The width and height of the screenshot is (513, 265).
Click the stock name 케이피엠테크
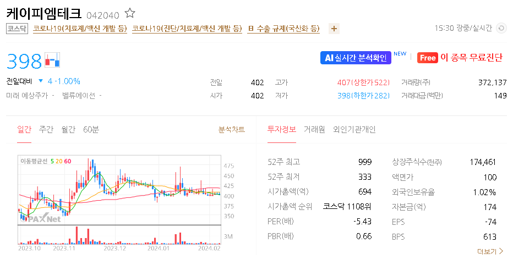pyautogui.click(x=43, y=13)
